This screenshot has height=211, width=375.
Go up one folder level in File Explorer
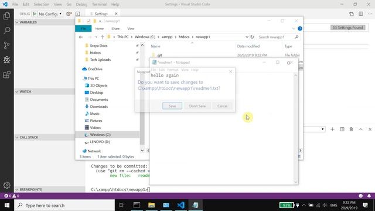pyautogui.click(x=102, y=37)
